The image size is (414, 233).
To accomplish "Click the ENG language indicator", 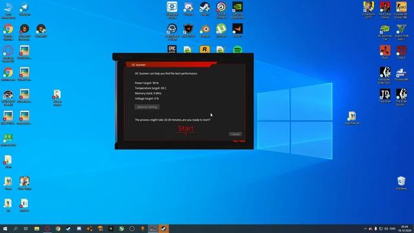I will pyautogui.click(x=393, y=228).
